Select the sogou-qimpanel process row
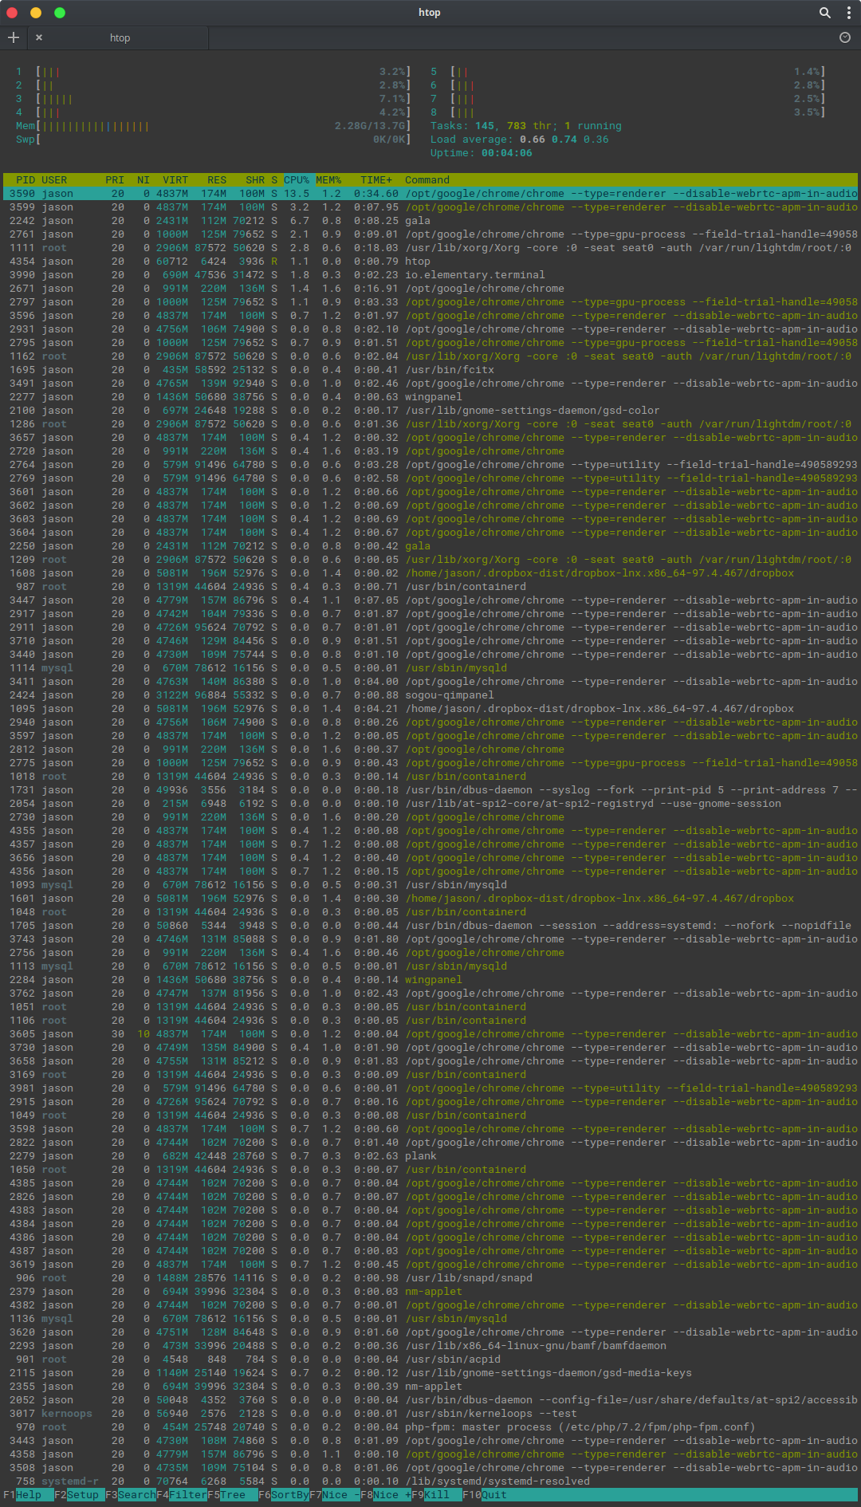The image size is (861, 1507). click(431, 695)
